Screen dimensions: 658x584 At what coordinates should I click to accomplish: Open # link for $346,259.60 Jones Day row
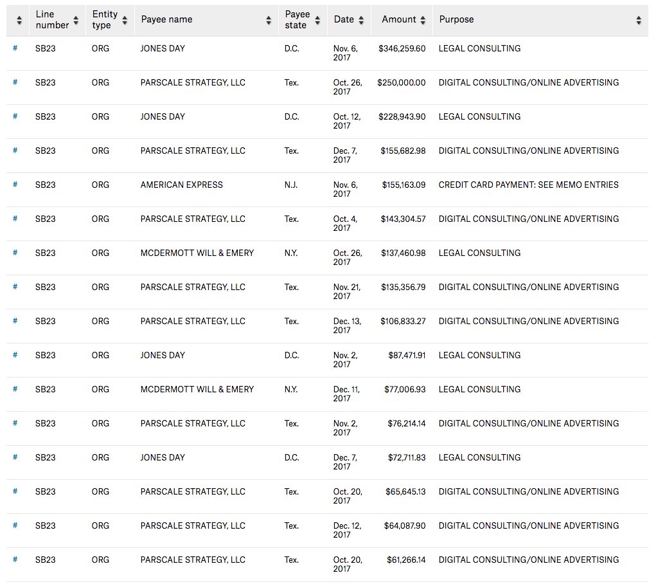point(15,48)
